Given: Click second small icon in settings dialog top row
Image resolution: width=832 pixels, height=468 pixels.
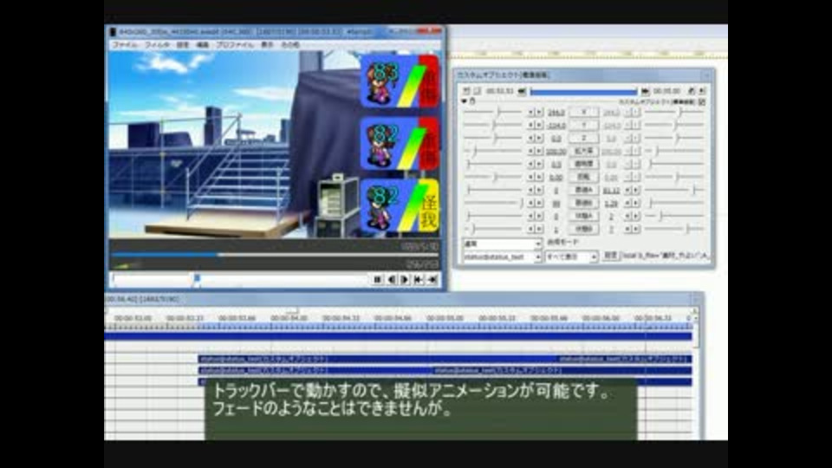Looking at the screenshot, I should click(x=477, y=91).
